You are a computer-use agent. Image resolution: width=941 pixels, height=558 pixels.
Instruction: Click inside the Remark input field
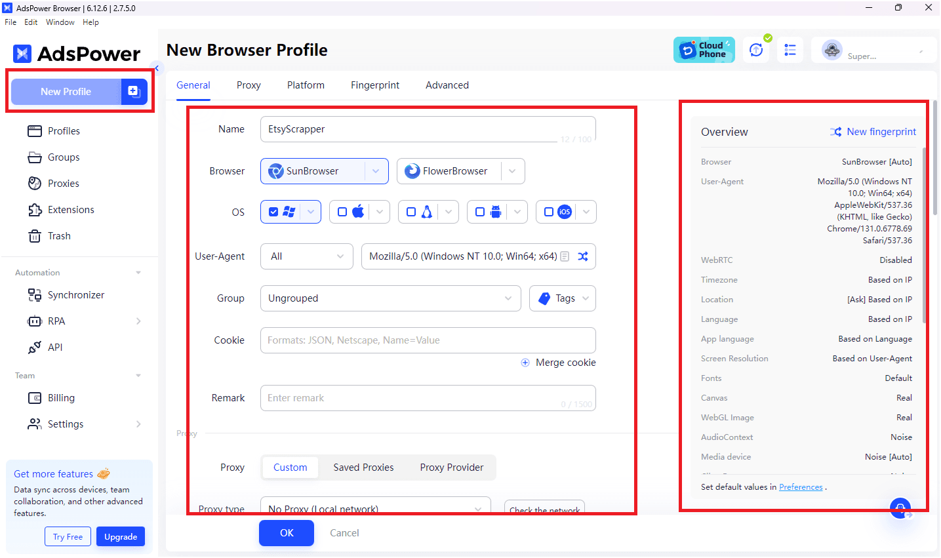(x=428, y=398)
